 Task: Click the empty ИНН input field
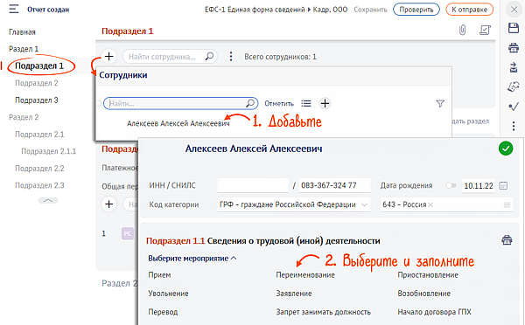[x=253, y=185]
